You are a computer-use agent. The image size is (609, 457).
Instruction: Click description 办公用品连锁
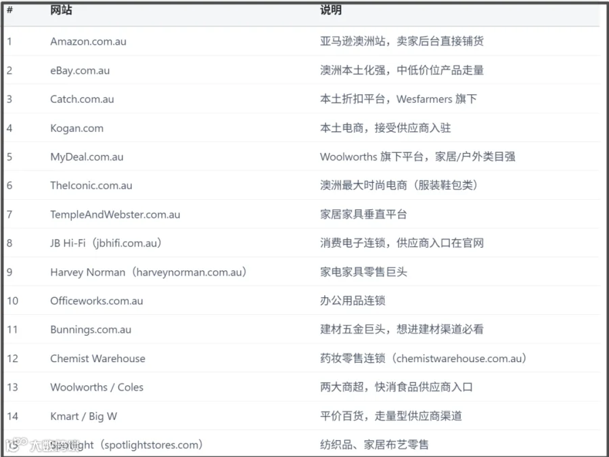(x=353, y=301)
